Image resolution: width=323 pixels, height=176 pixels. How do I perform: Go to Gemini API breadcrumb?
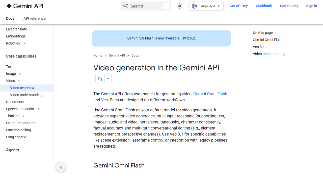point(117,55)
